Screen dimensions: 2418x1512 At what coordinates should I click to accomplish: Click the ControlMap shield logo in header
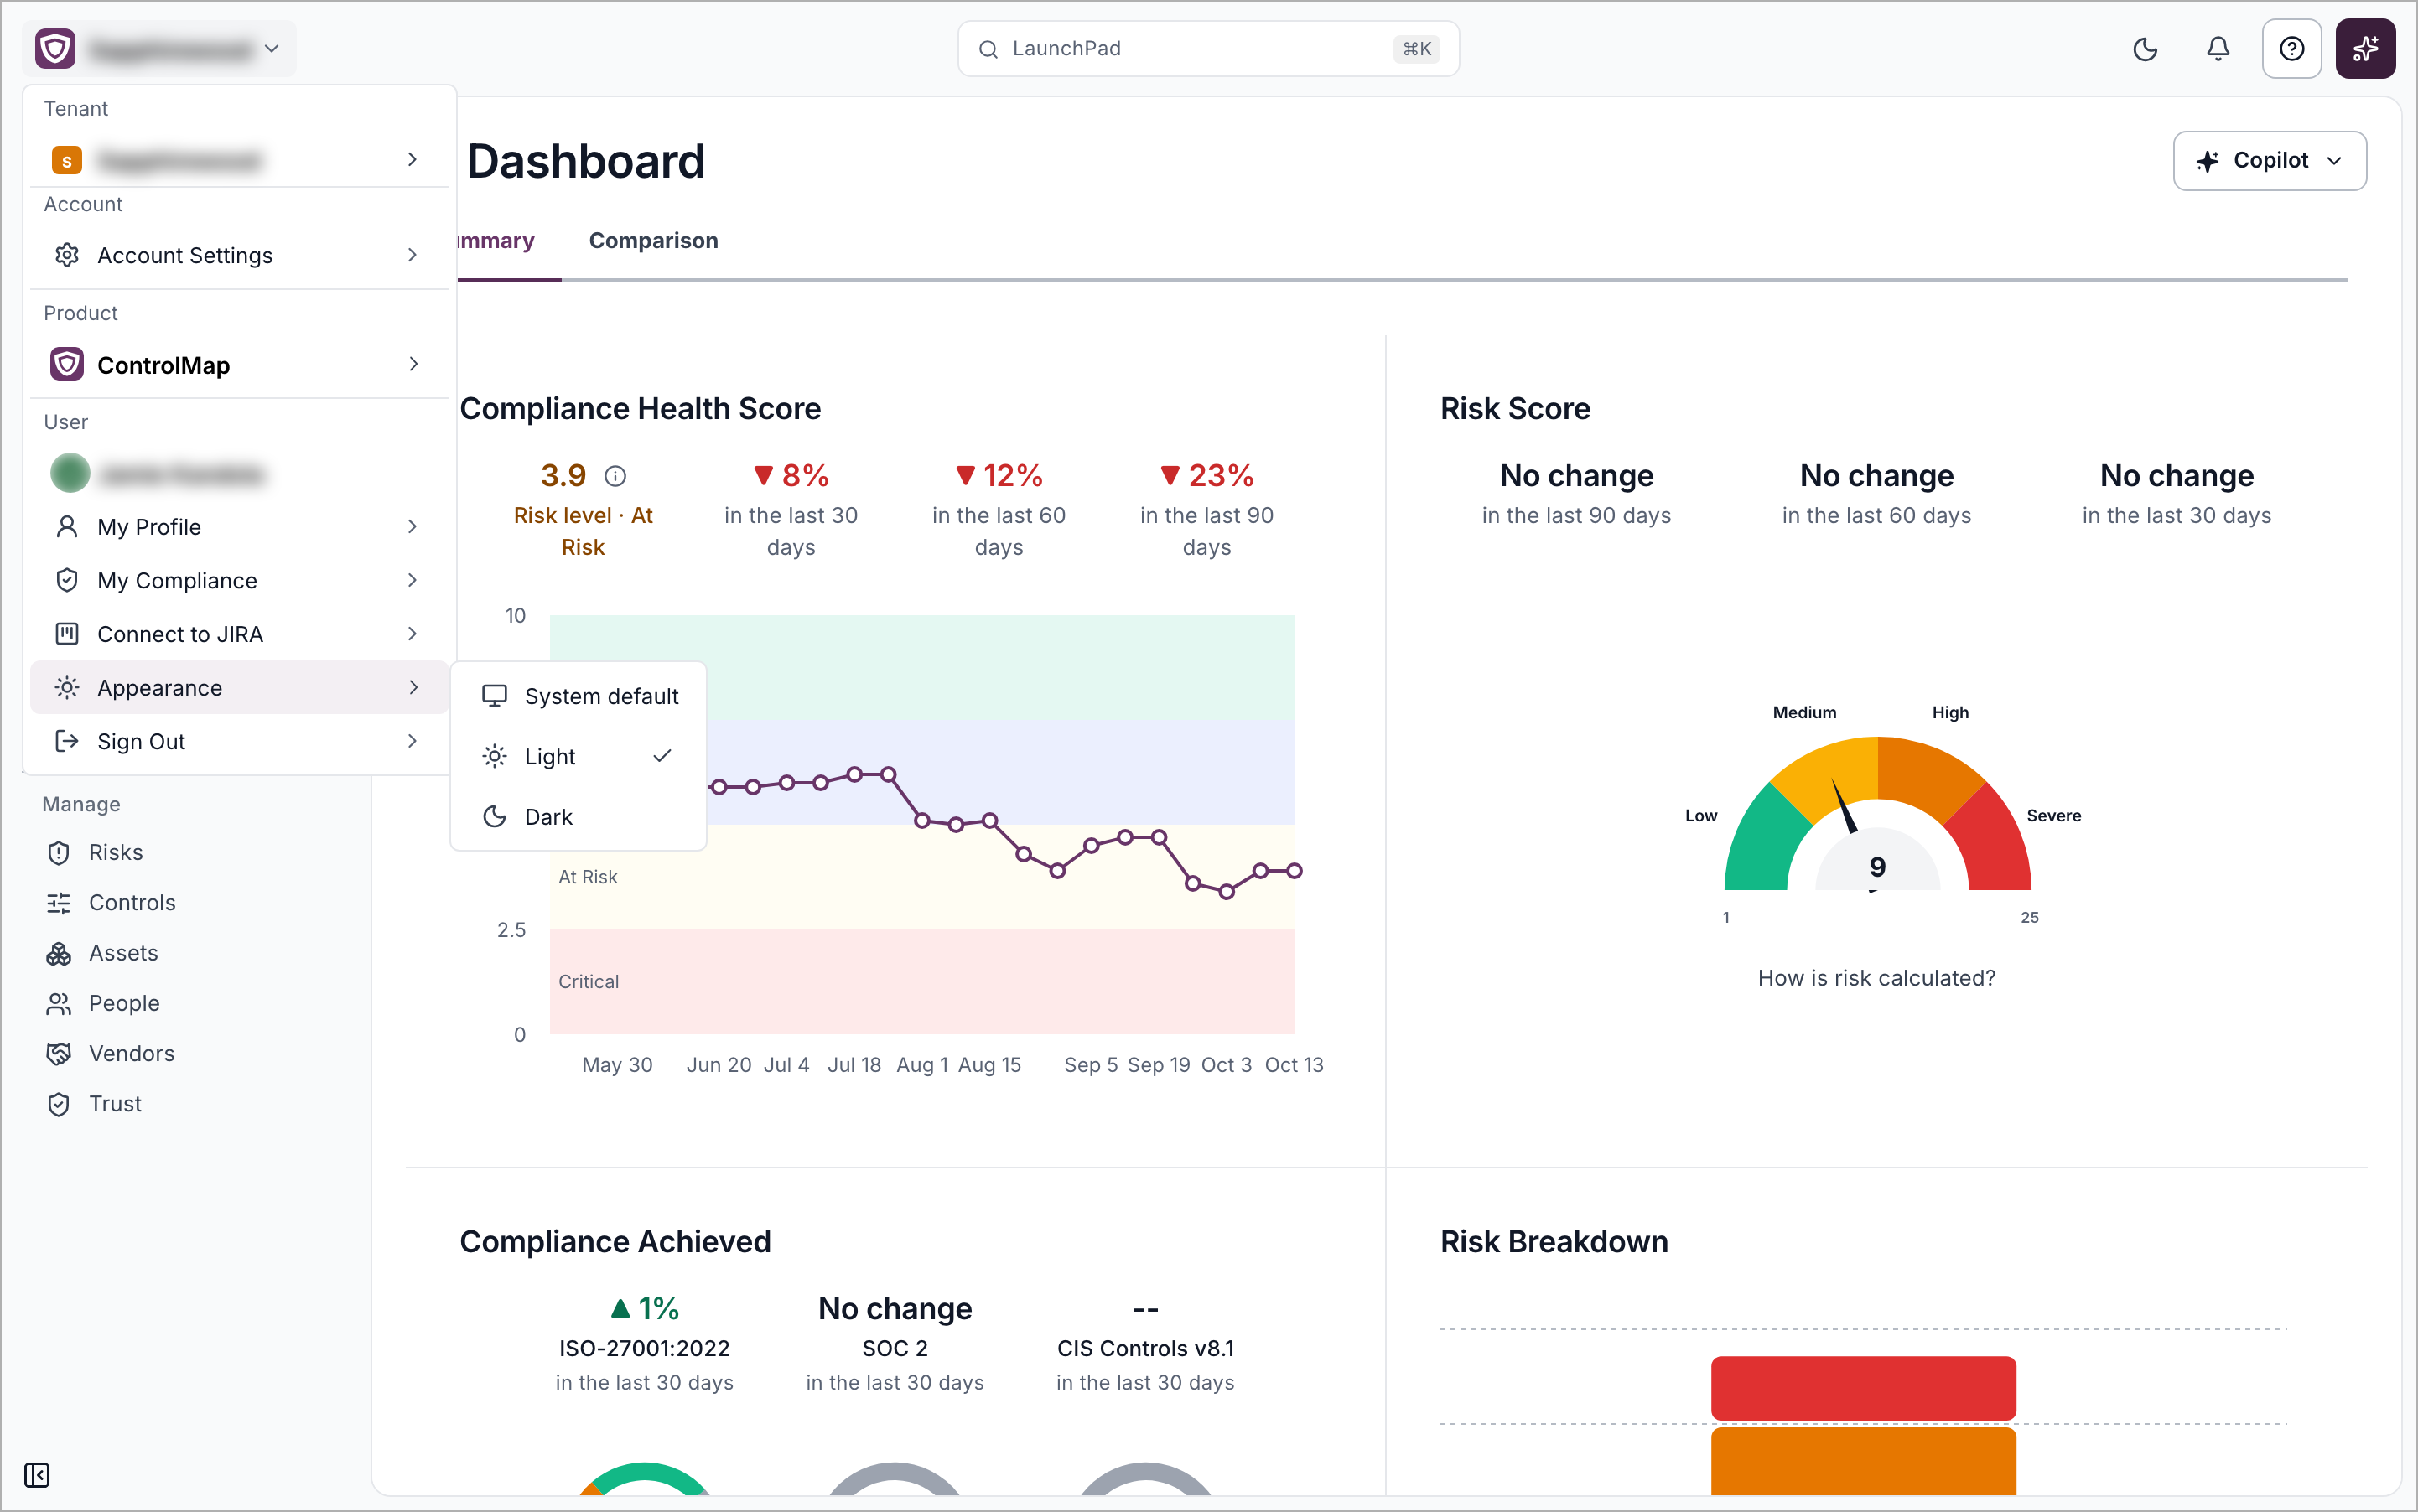(x=55, y=49)
